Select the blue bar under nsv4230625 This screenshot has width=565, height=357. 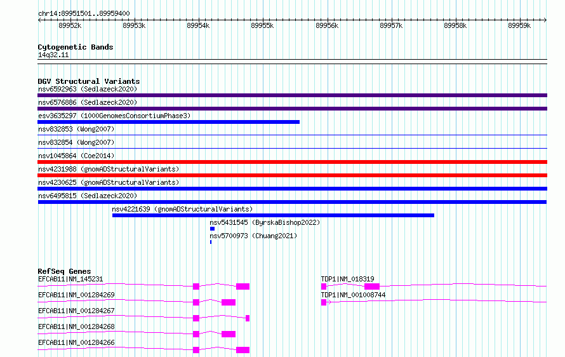coord(292,189)
